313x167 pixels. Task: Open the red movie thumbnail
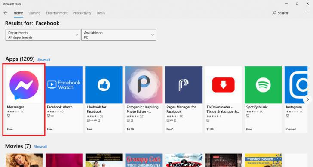pos(64,160)
